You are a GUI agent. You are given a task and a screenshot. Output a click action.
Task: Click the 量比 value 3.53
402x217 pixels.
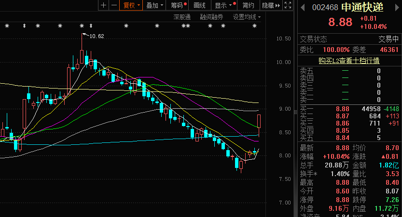[392, 174]
